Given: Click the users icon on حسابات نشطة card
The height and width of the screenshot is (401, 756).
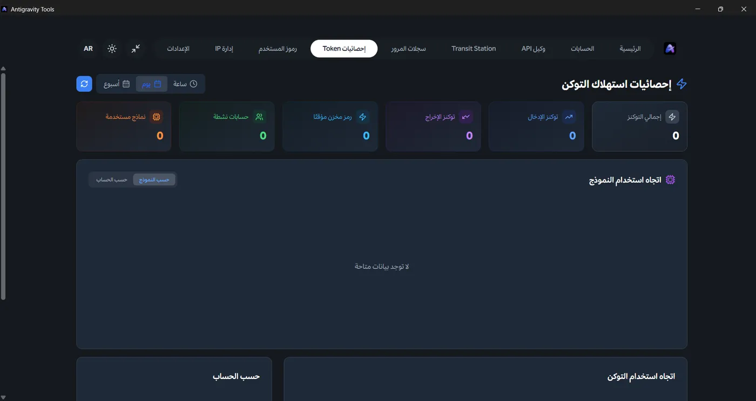Looking at the screenshot, I should 259,117.
